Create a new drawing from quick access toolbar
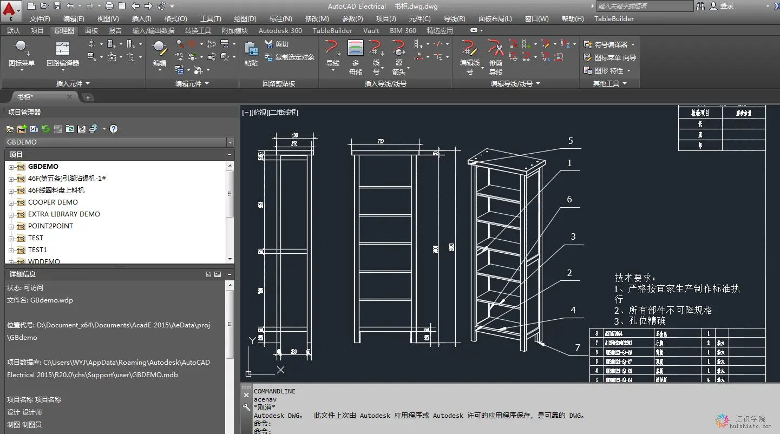Image resolution: width=780 pixels, height=434 pixels. 31,6
